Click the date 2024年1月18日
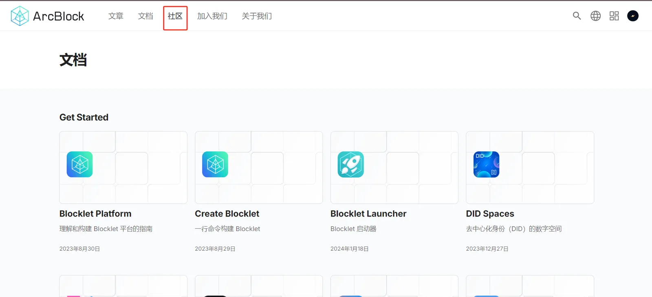The image size is (652, 297). (350, 249)
